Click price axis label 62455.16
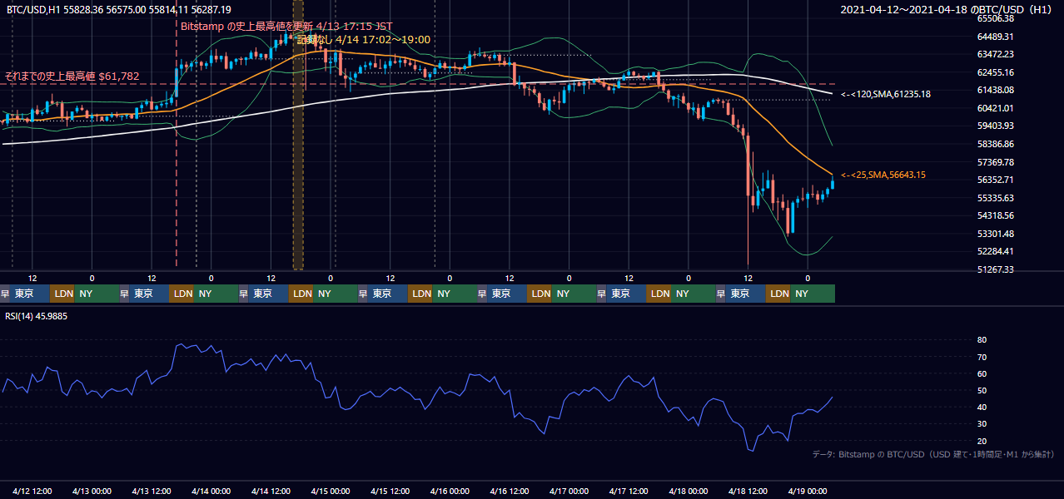This screenshot has width=1064, height=499. click(995, 72)
